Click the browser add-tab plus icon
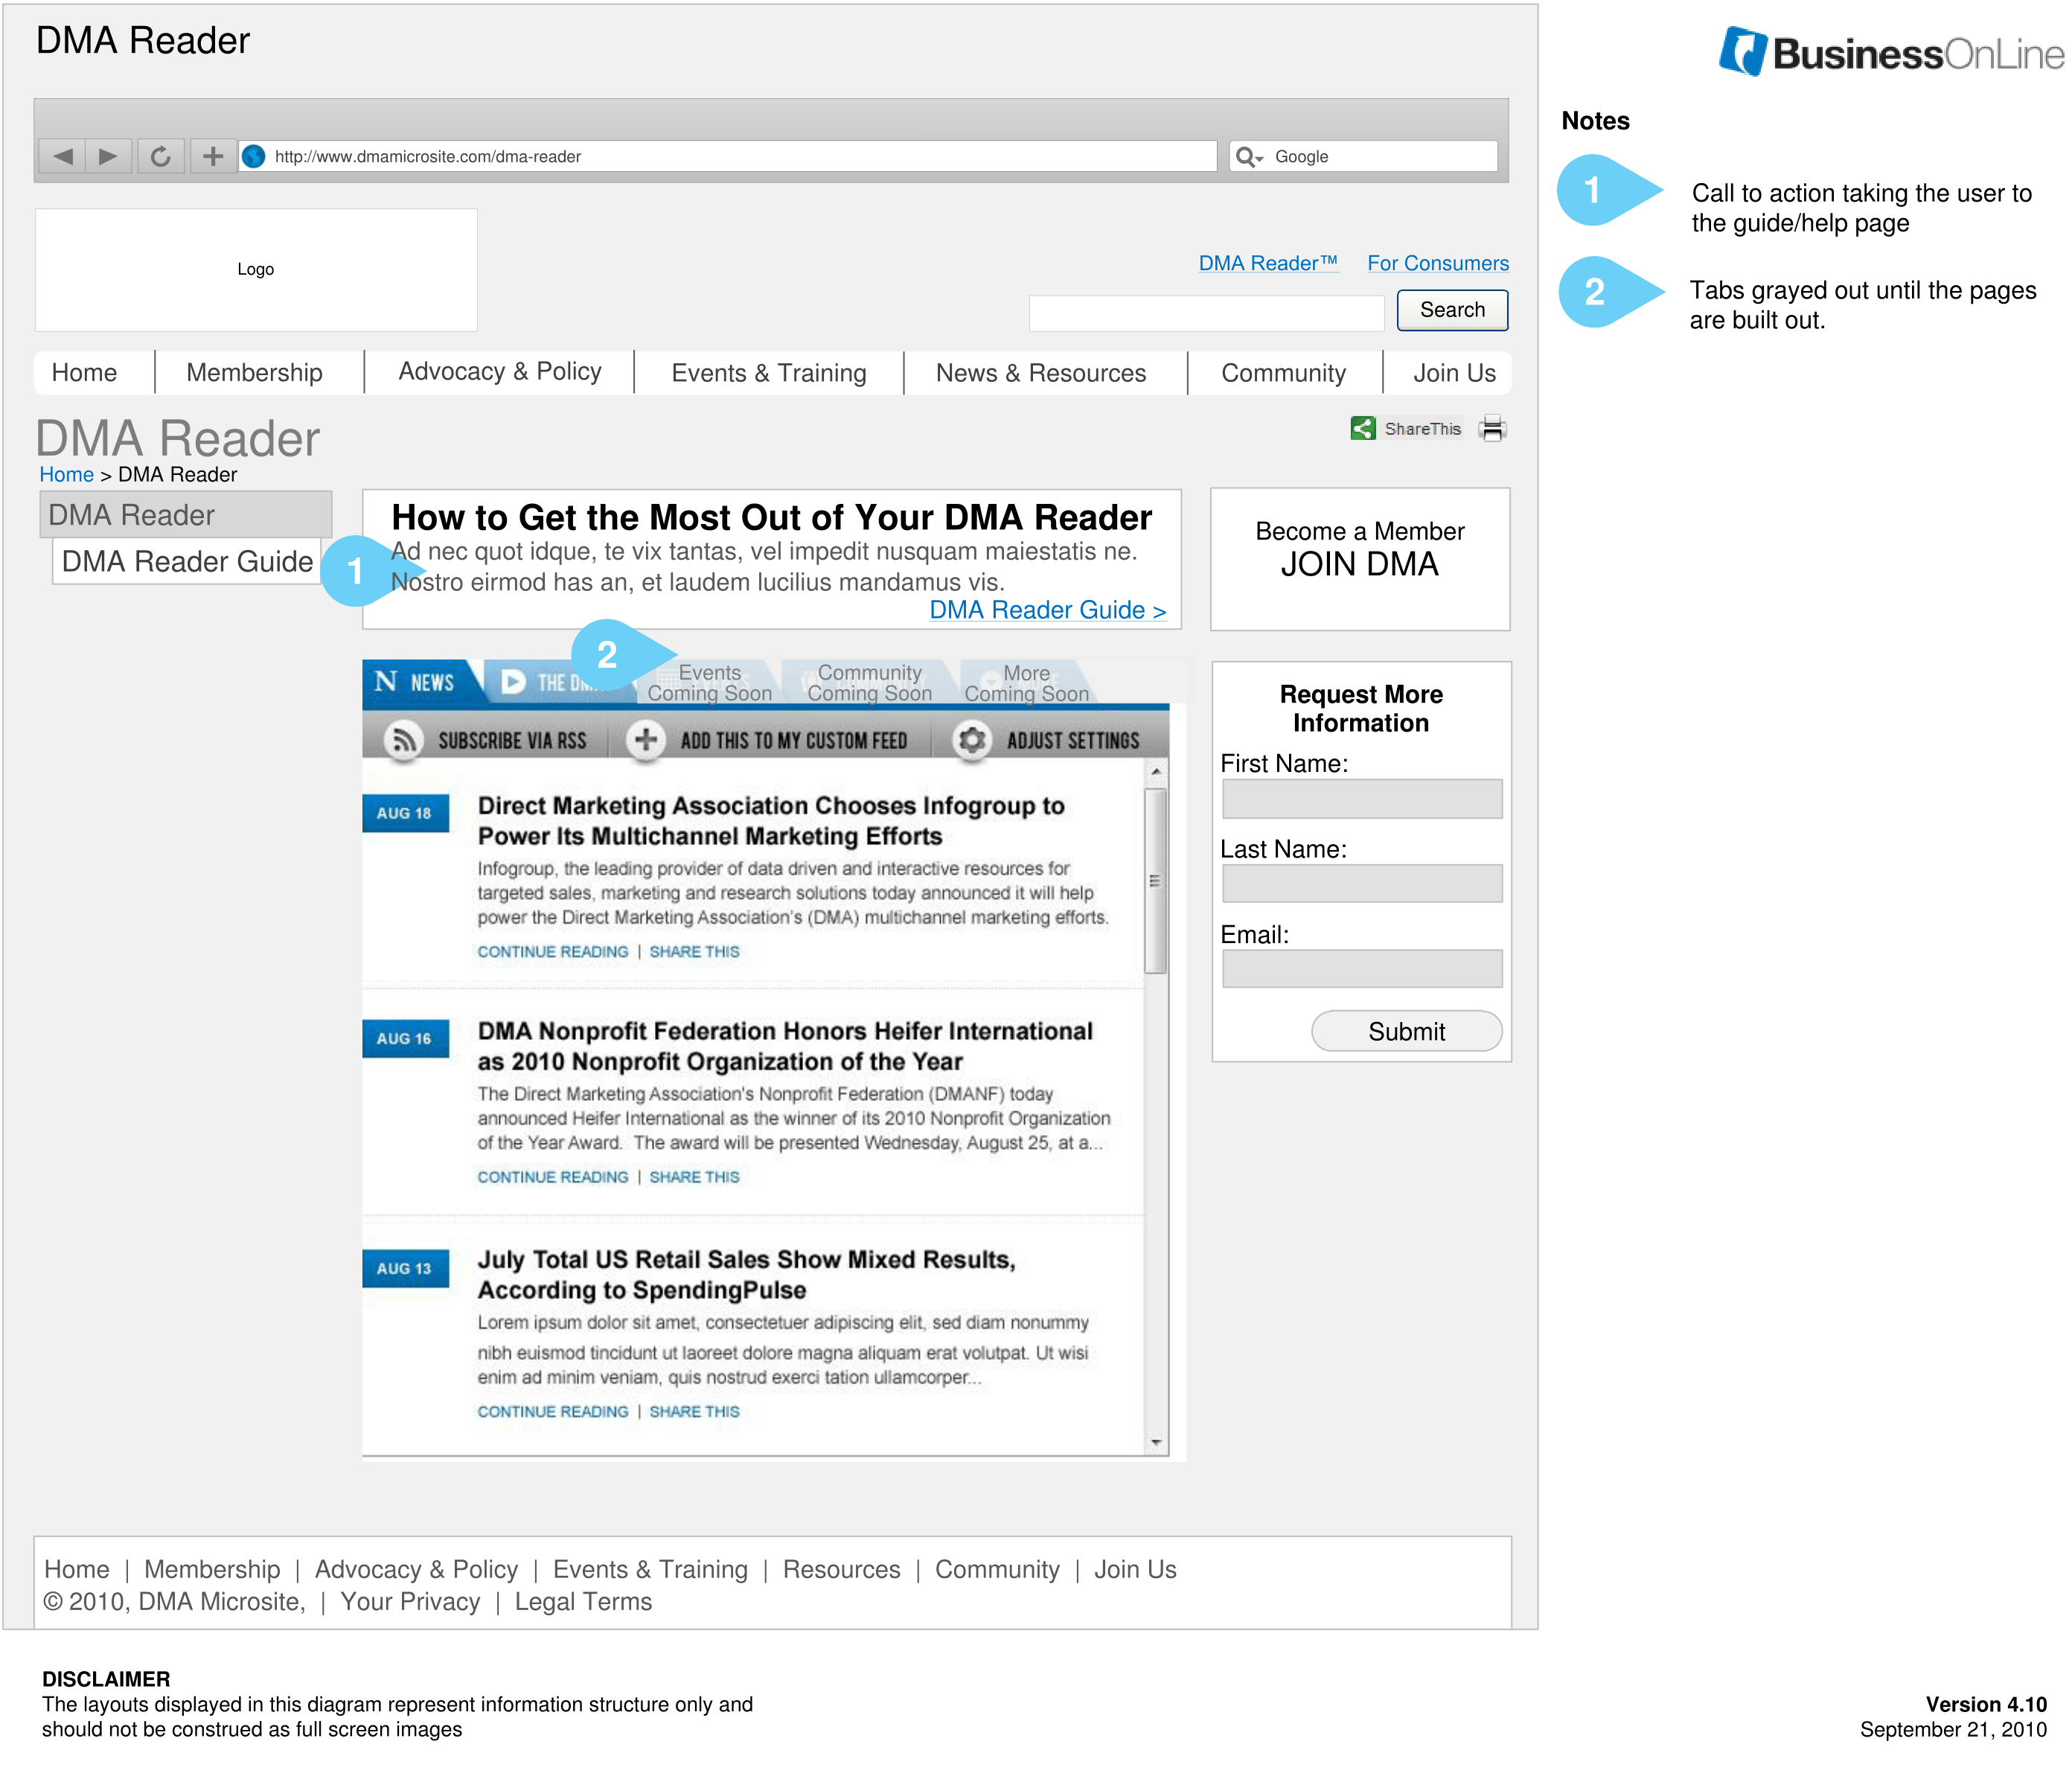Viewport: 2072px width, 1785px height. pyautogui.click(x=213, y=156)
